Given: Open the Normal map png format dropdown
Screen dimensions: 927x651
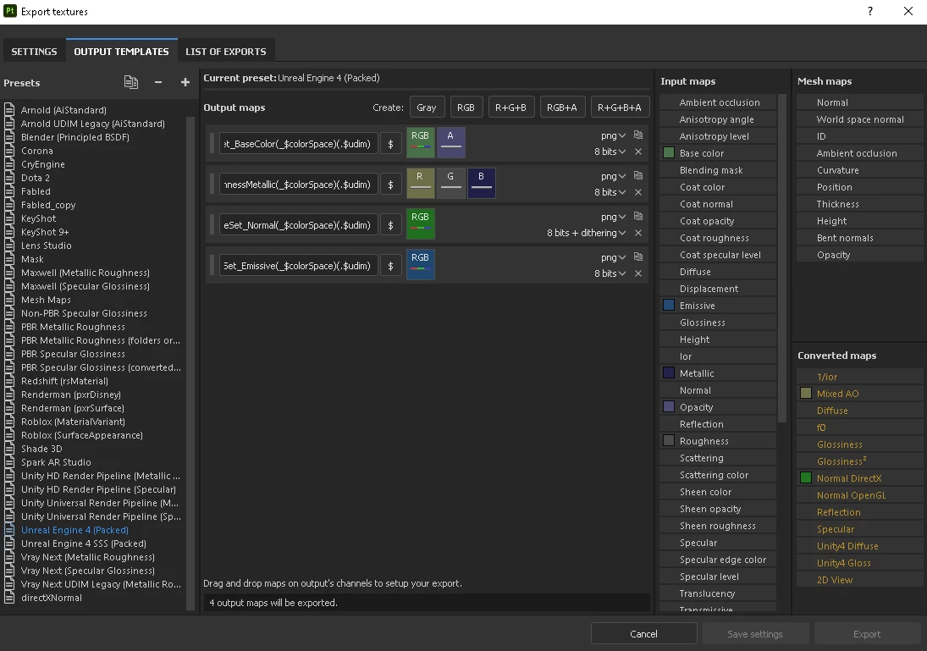Looking at the screenshot, I should point(613,217).
